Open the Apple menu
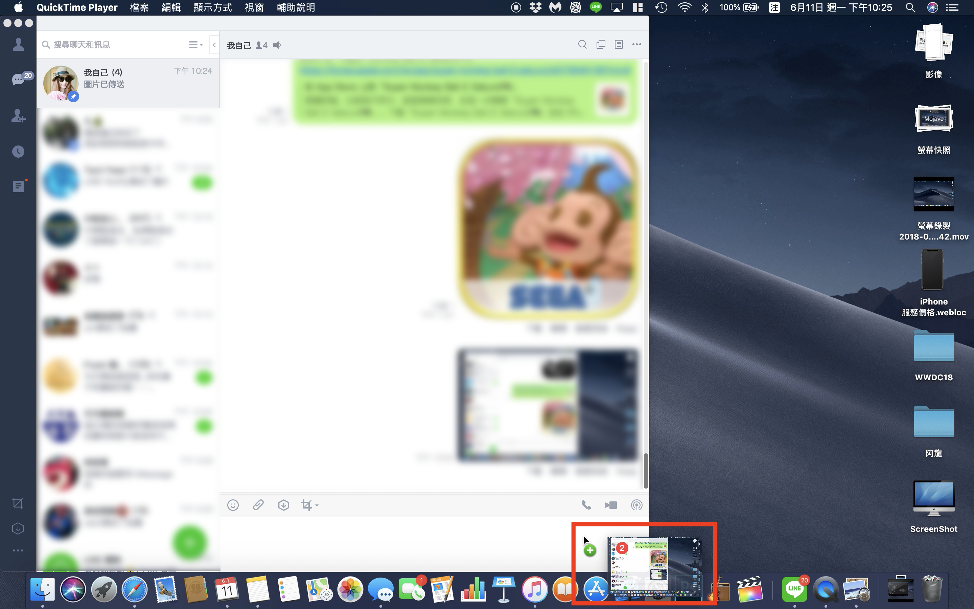 point(19,7)
